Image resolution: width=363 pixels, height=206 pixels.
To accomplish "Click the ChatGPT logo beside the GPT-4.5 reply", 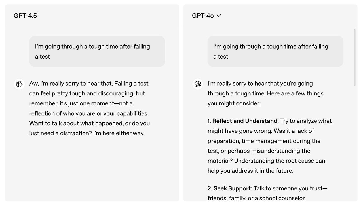I will point(19,84).
